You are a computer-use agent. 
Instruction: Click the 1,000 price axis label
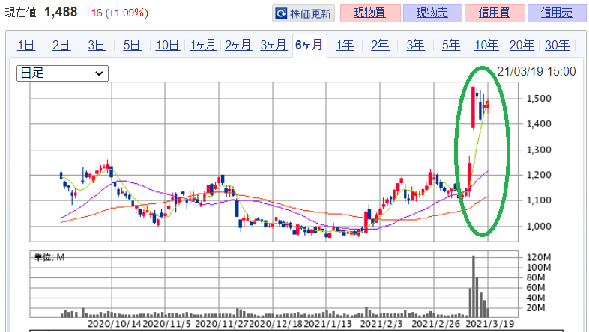click(539, 227)
